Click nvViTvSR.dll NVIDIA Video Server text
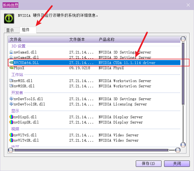This screenshot has height=171, width=194. coord(118,140)
